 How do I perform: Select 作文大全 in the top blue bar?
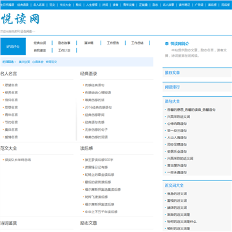(65, 5)
